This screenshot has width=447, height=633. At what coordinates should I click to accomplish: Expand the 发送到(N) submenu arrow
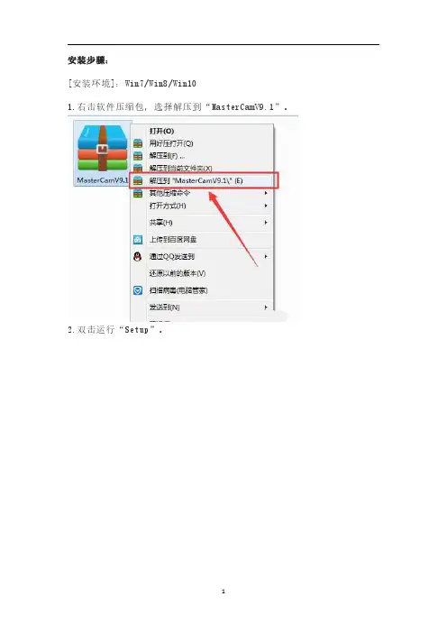click(x=266, y=307)
